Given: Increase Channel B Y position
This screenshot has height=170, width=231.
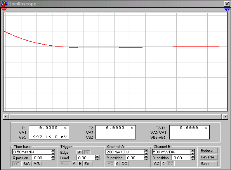Looking at the screenshot, I should (x=193, y=156).
